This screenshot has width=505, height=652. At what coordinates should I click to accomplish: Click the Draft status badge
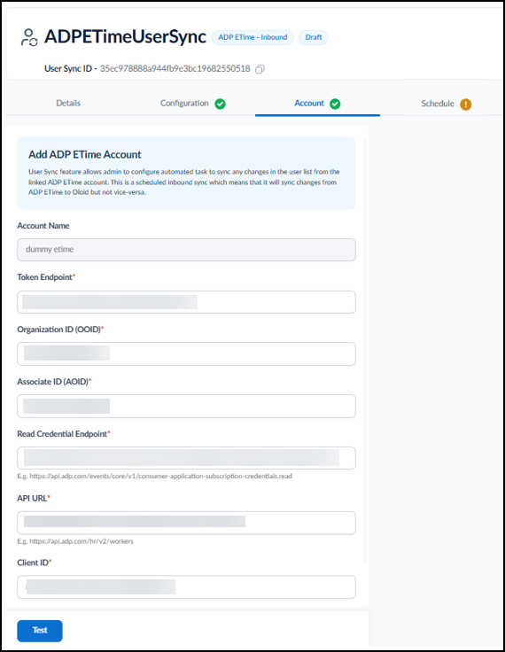tap(314, 37)
